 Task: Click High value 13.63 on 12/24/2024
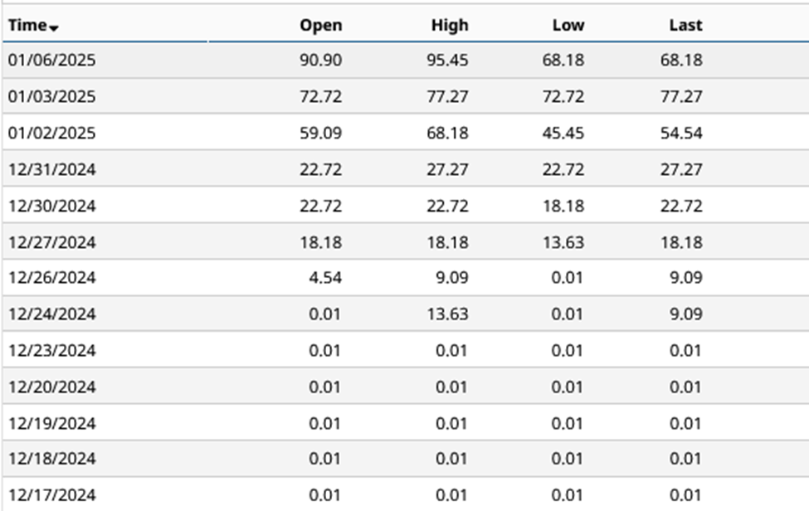click(x=449, y=314)
